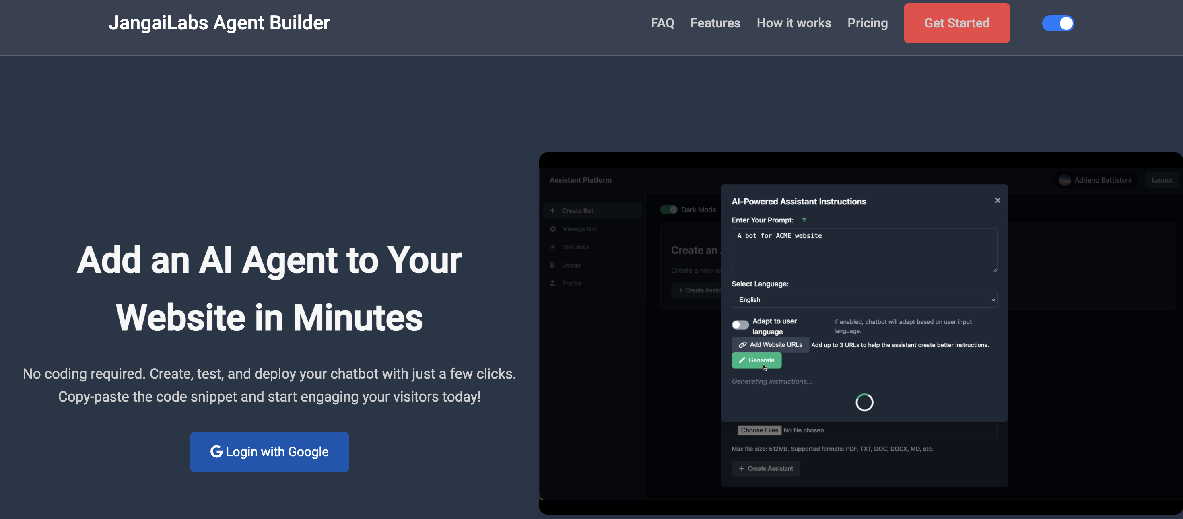1183x519 pixels.
Task: Enable Adapt to user language switch
Action: [740, 325]
